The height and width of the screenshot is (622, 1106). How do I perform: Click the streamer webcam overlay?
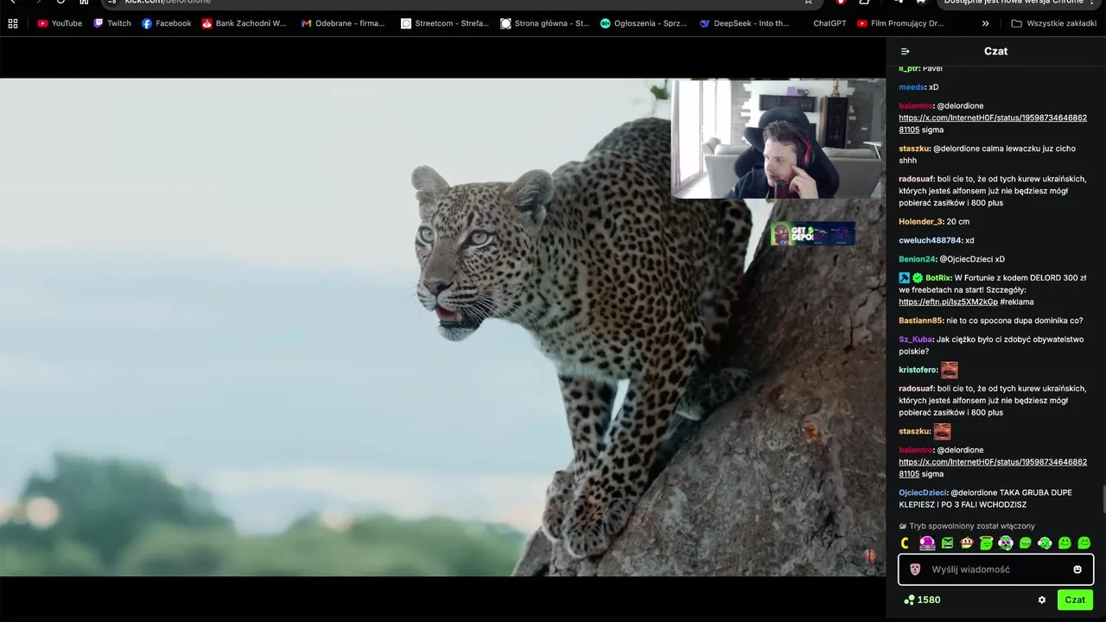pos(778,139)
